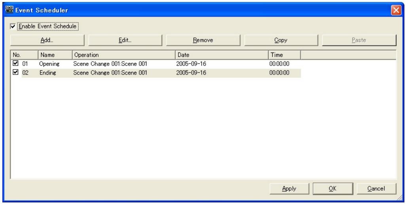The height and width of the screenshot is (204, 406).
Task: Click the Opening row date 2005-09-16
Action: [191, 64]
